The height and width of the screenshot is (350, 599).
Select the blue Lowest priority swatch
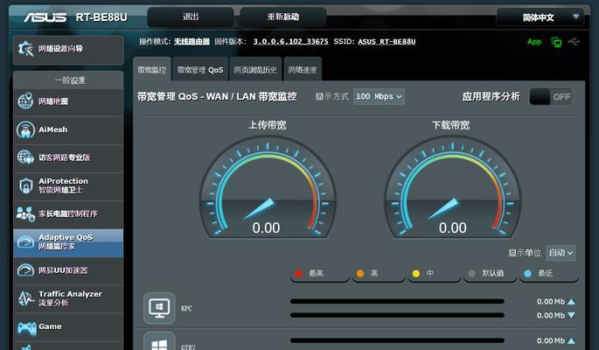(527, 273)
